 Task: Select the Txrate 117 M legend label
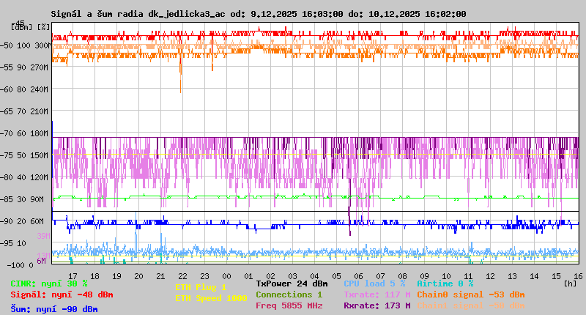pyautogui.click(x=377, y=294)
